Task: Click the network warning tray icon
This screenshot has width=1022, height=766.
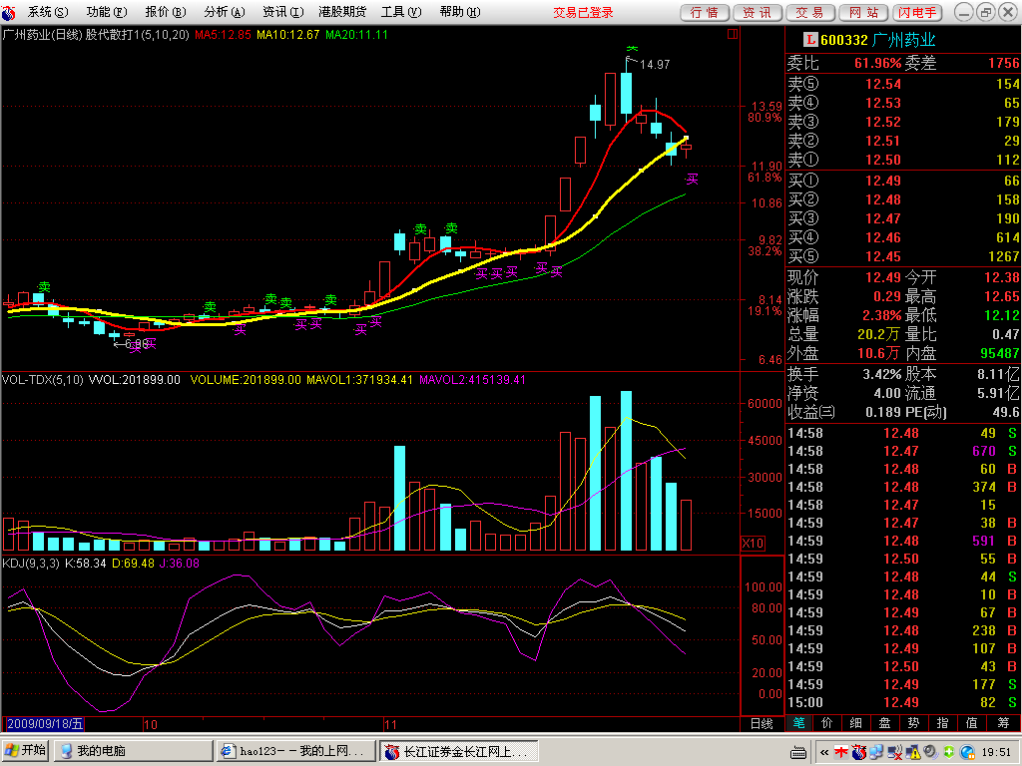Action: click(912, 752)
